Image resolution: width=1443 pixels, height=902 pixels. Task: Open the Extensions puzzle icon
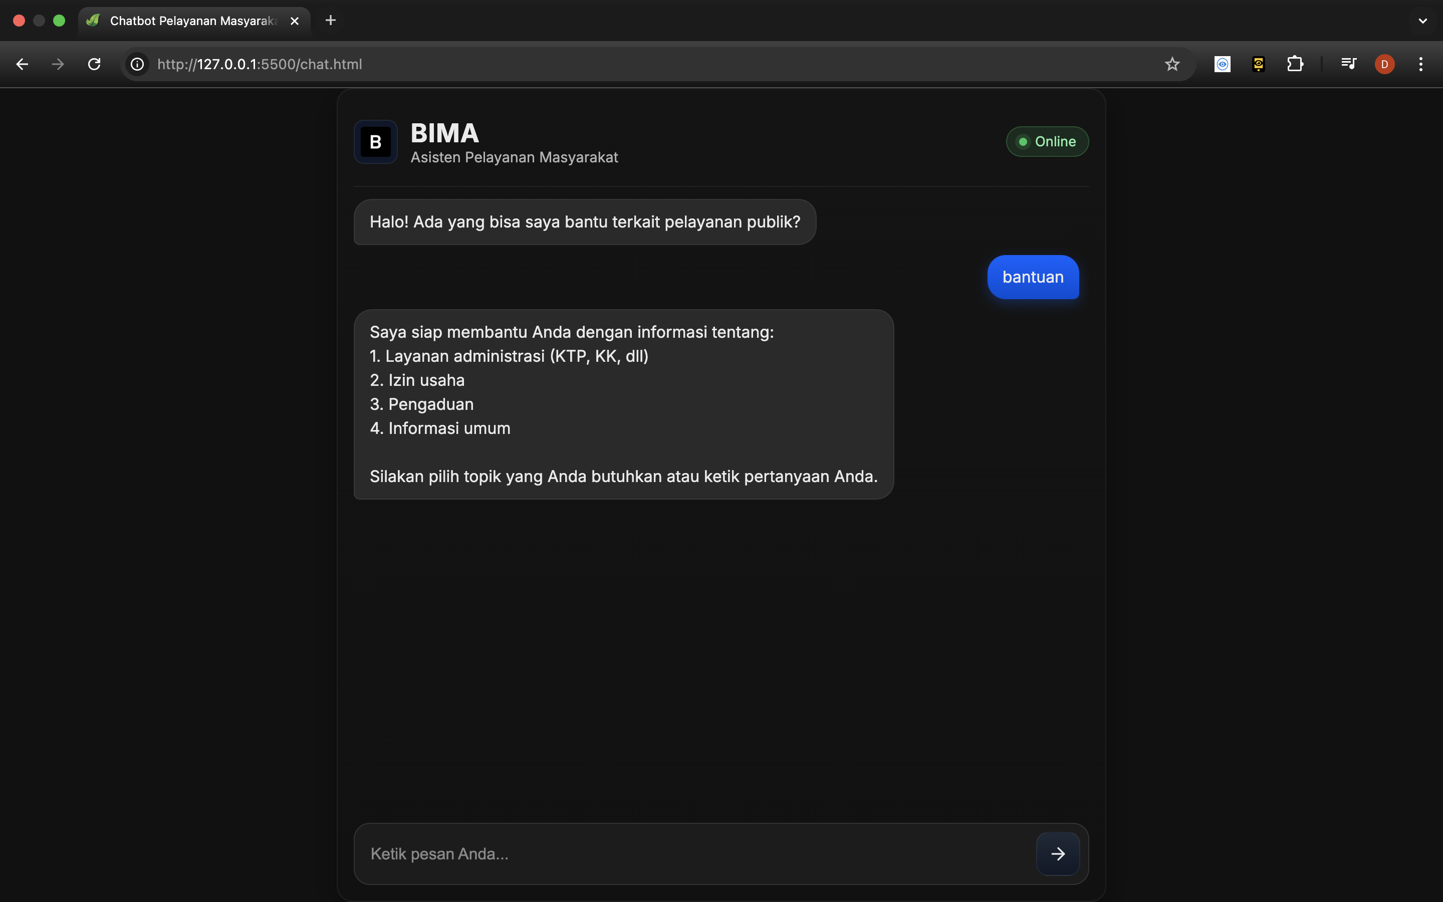(1295, 64)
